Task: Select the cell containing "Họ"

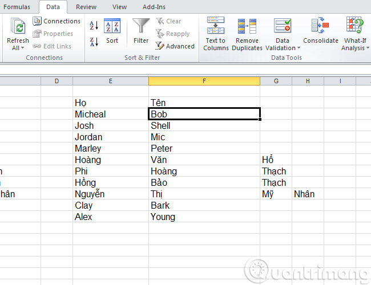Action: coord(111,103)
